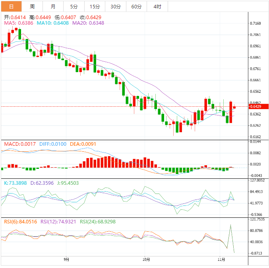Click the 0.6961 price axis label
Viewport: 269px width, 268px height.
(255, 46)
